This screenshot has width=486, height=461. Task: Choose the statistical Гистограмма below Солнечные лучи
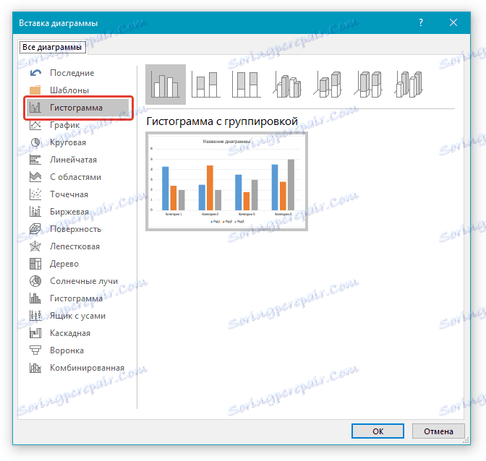point(77,298)
